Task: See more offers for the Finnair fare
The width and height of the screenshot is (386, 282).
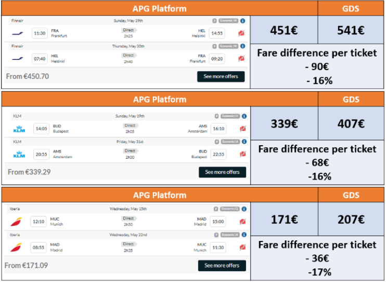Action: pos(221,76)
